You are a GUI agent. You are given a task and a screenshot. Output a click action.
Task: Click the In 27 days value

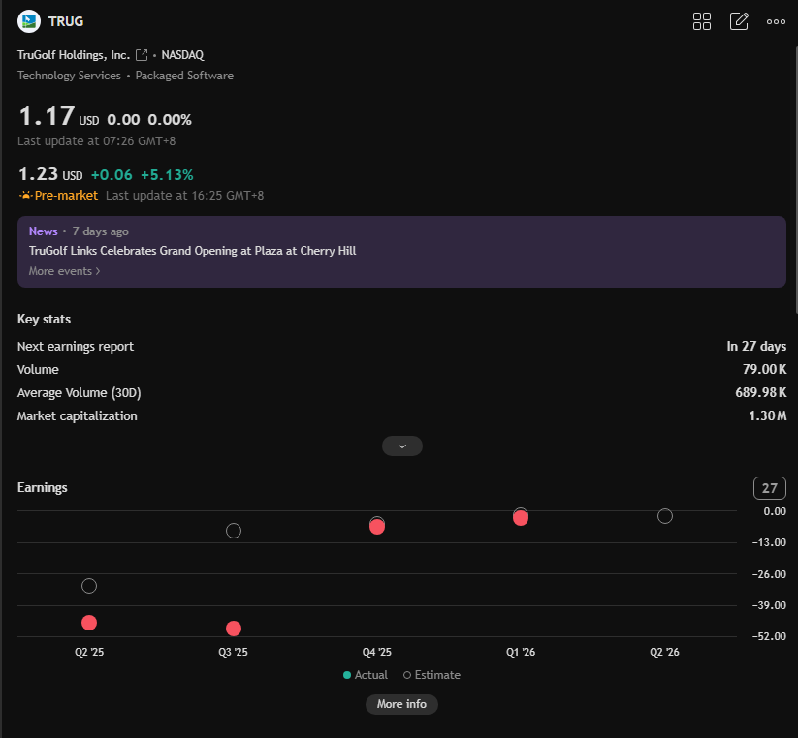pyautogui.click(x=756, y=346)
